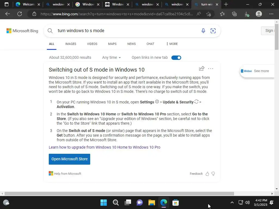
Task: Go to Microsoft Bing home logo
Action: [22, 31]
